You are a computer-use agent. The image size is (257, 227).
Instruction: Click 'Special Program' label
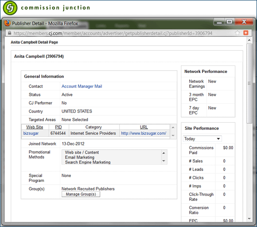(x=36, y=178)
